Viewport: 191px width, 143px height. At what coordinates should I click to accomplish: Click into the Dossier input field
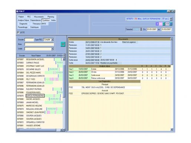(x=29, y=40)
